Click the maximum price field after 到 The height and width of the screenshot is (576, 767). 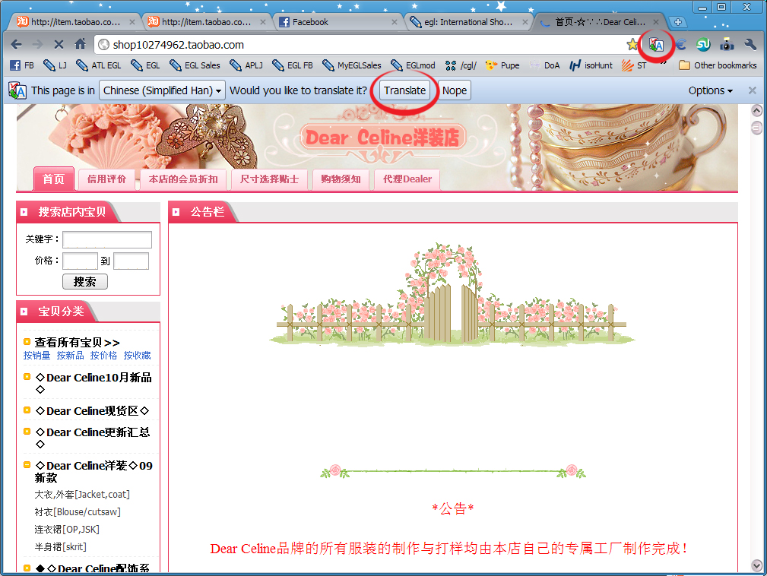131,261
